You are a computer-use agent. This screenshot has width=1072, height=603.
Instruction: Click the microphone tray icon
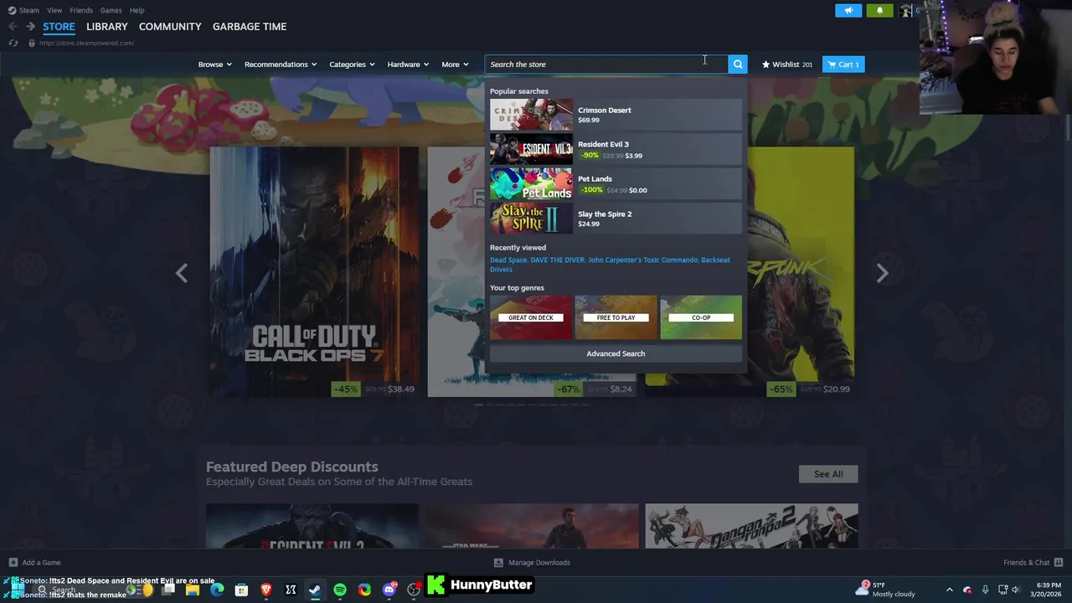(x=985, y=590)
